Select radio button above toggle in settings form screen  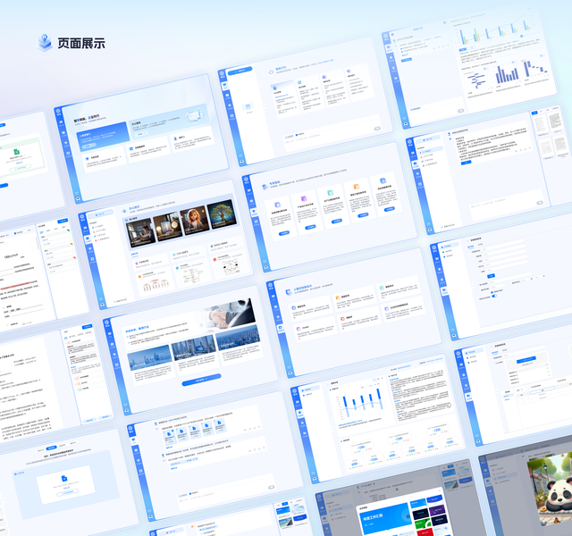point(492,292)
